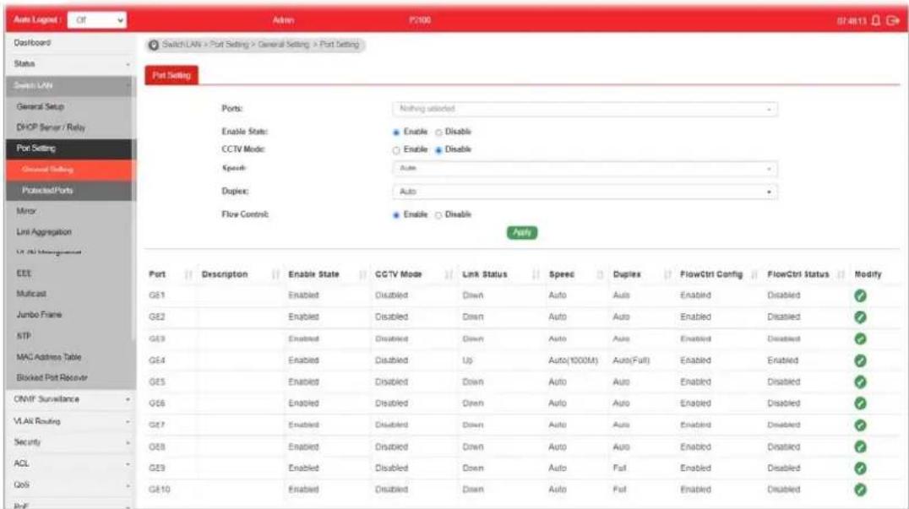The width and height of the screenshot is (909, 509).
Task: Select Enable for CCTV Mode
Action: click(396, 150)
